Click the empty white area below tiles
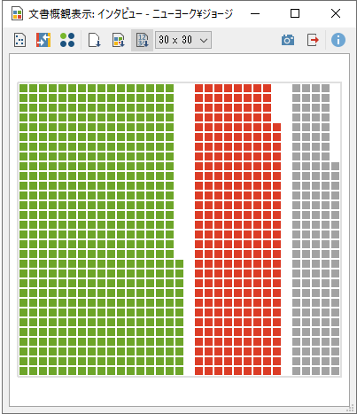This screenshot has height=414, width=357. tap(179, 392)
